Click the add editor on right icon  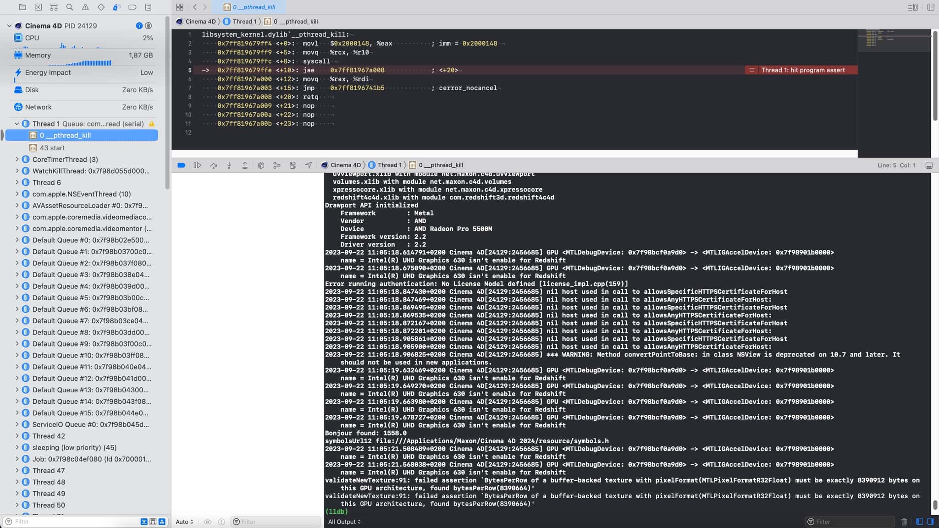tap(931, 7)
